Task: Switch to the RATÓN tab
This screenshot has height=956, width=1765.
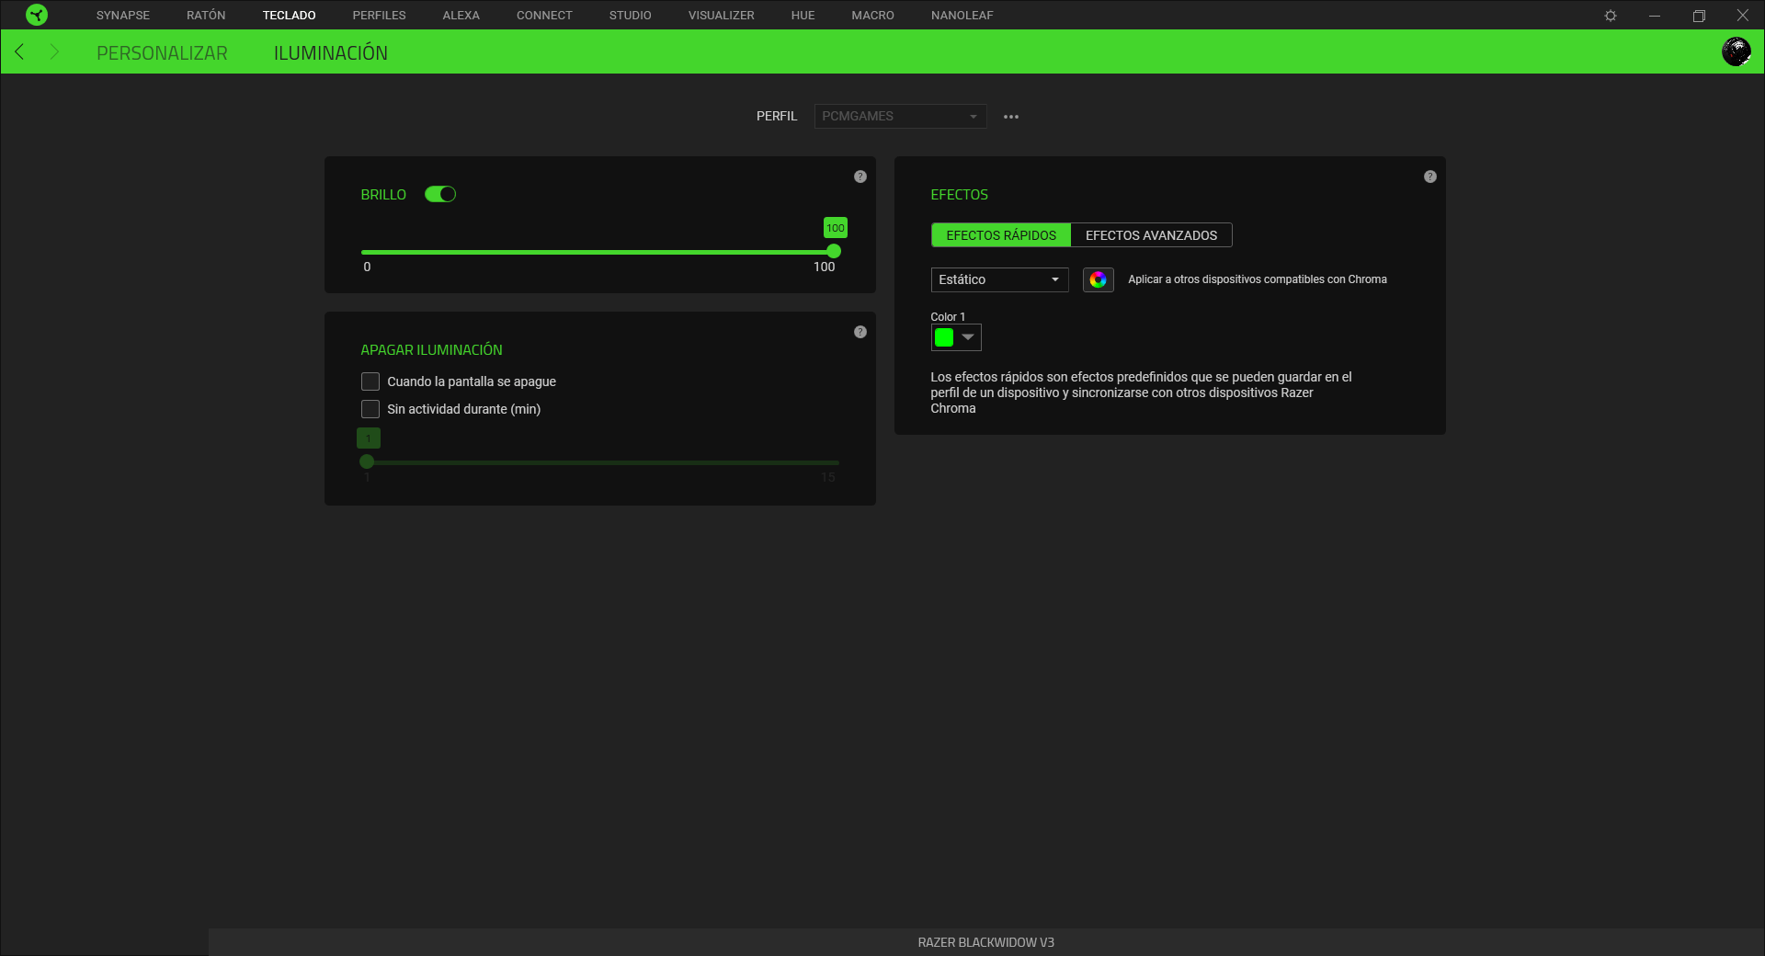Action: point(206,16)
